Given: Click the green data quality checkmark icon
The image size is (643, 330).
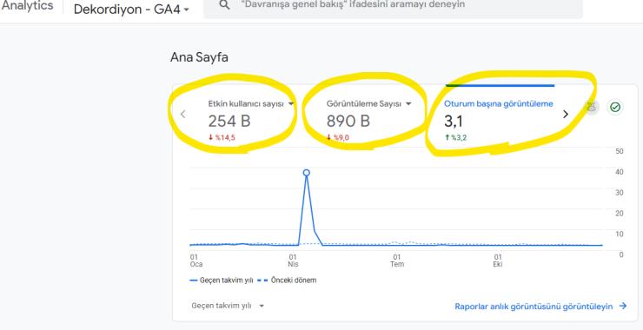Looking at the screenshot, I should coord(615,108).
